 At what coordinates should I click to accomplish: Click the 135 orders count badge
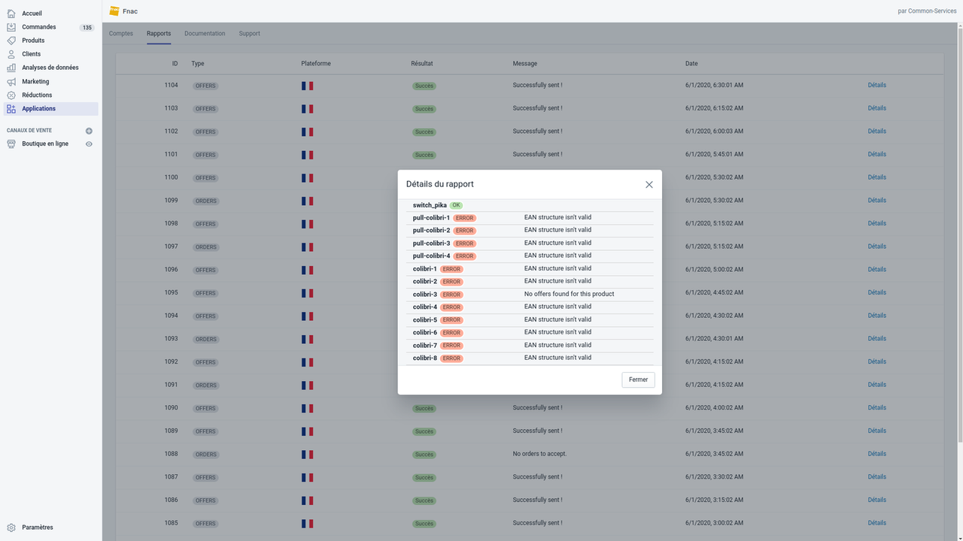point(87,28)
